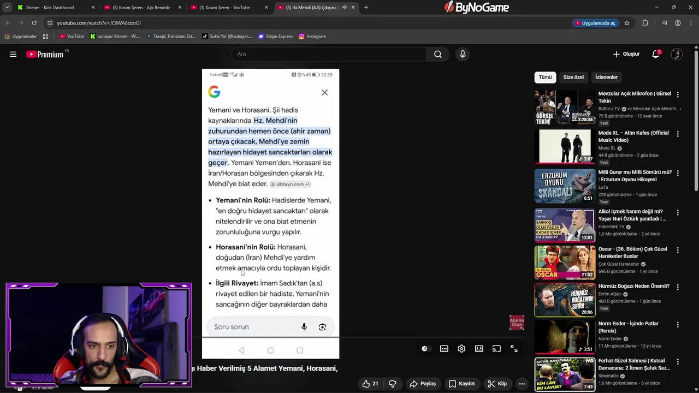Switch the player to theater mode
699x393 pixels.
point(479,349)
